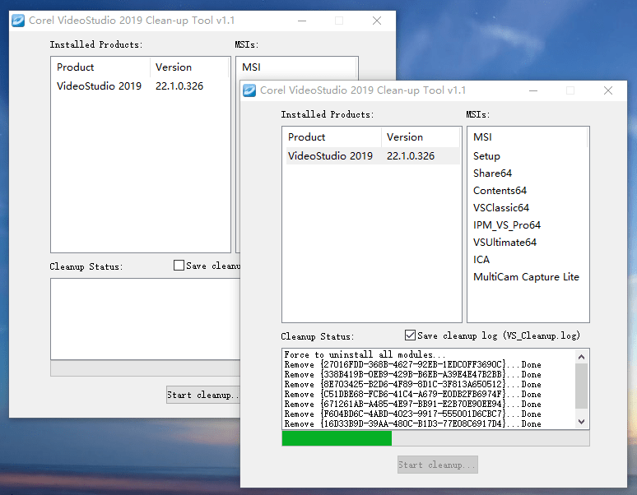This screenshot has width=637, height=495.
Task: Select the VSUltimate64 MSI entry
Action: (504, 243)
